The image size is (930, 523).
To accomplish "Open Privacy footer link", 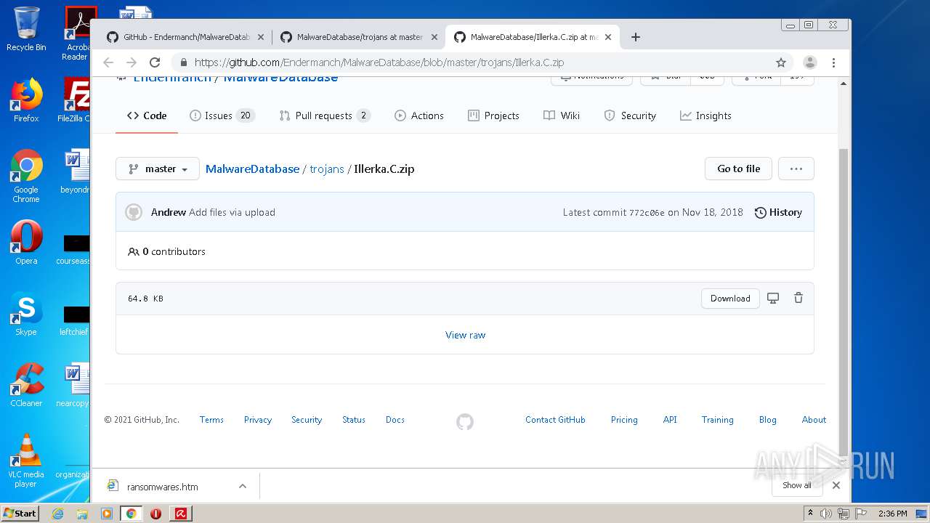I will [258, 420].
